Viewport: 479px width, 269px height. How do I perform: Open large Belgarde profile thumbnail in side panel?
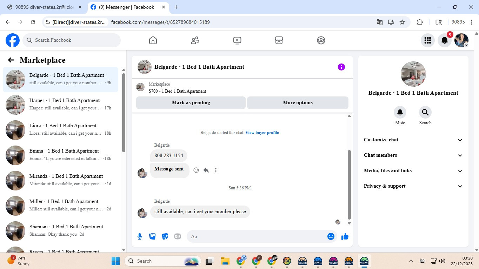point(413,74)
